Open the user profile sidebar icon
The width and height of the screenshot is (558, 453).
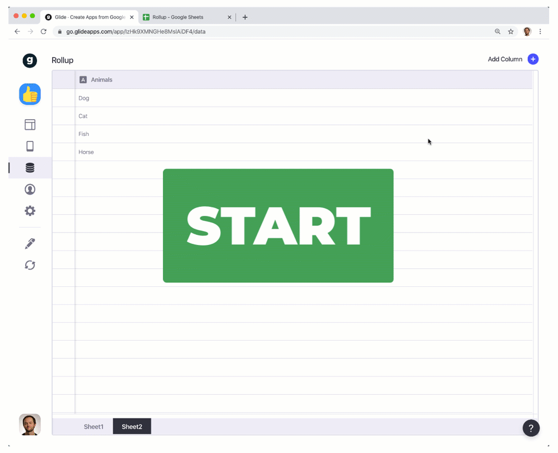[30, 190]
